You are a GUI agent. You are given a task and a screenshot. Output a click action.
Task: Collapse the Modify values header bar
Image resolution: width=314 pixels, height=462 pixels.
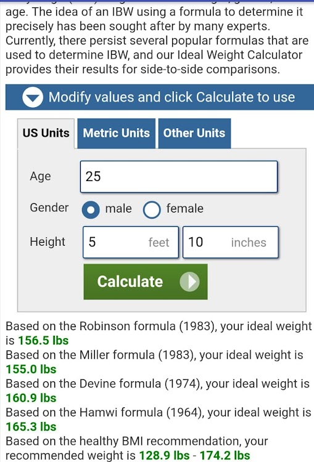[160, 97]
